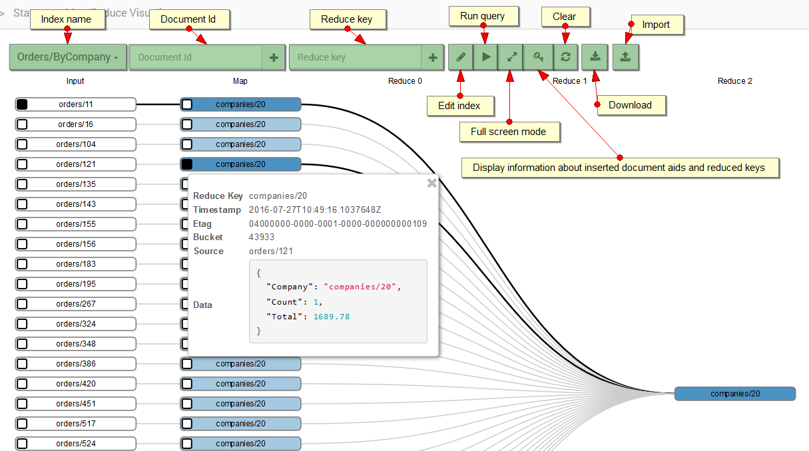The image size is (809, 451).
Task: Close the map details popup
Action: (431, 183)
